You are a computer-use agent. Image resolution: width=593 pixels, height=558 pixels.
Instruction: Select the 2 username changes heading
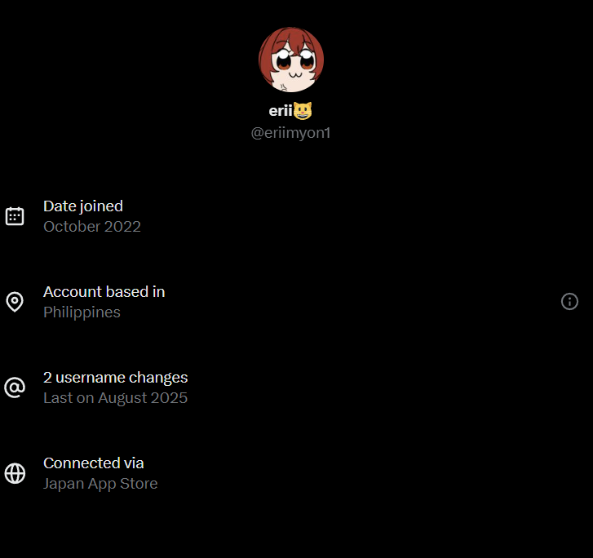[x=115, y=378]
